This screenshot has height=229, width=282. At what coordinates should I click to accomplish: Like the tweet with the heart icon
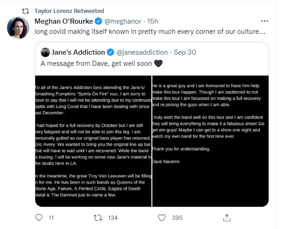[162, 218]
